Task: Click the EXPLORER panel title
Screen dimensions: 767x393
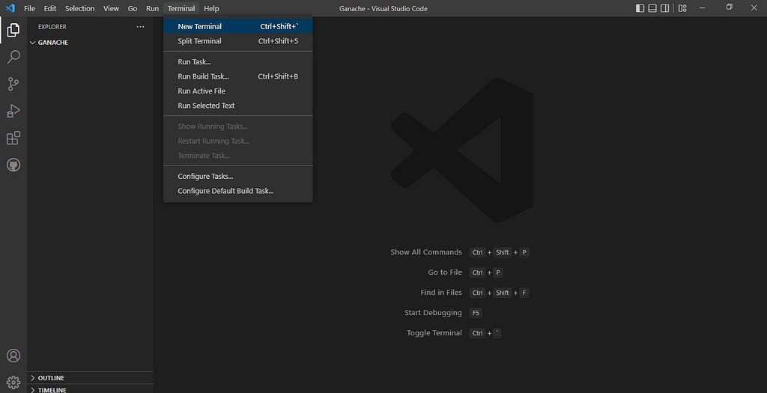Action: [x=52, y=27]
